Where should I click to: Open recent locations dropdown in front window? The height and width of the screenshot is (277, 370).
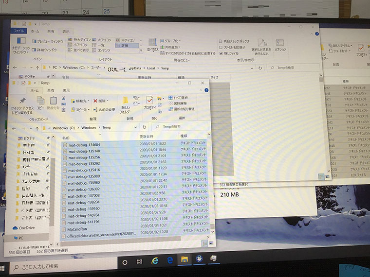[31, 129]
